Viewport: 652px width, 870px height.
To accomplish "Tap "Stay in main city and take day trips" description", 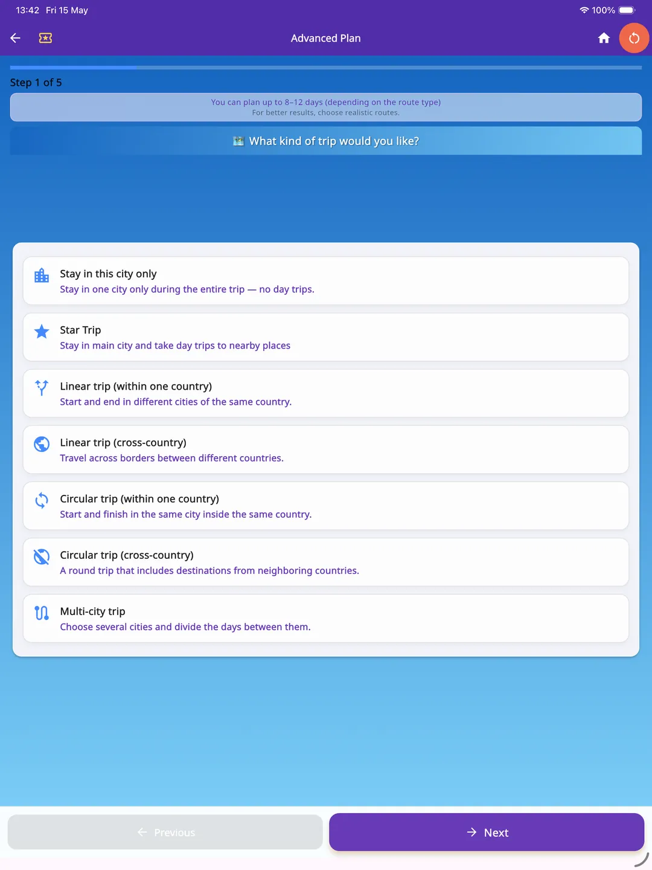I will [x=175, y=346].
